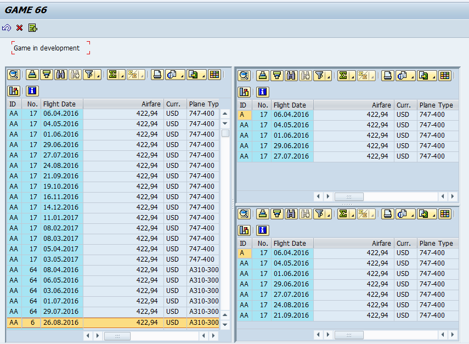Click the No. column header in bottom-right grid
This screenshot has height=344, width=469.
point(262,244)
